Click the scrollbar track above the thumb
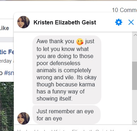 pos(135,49)
